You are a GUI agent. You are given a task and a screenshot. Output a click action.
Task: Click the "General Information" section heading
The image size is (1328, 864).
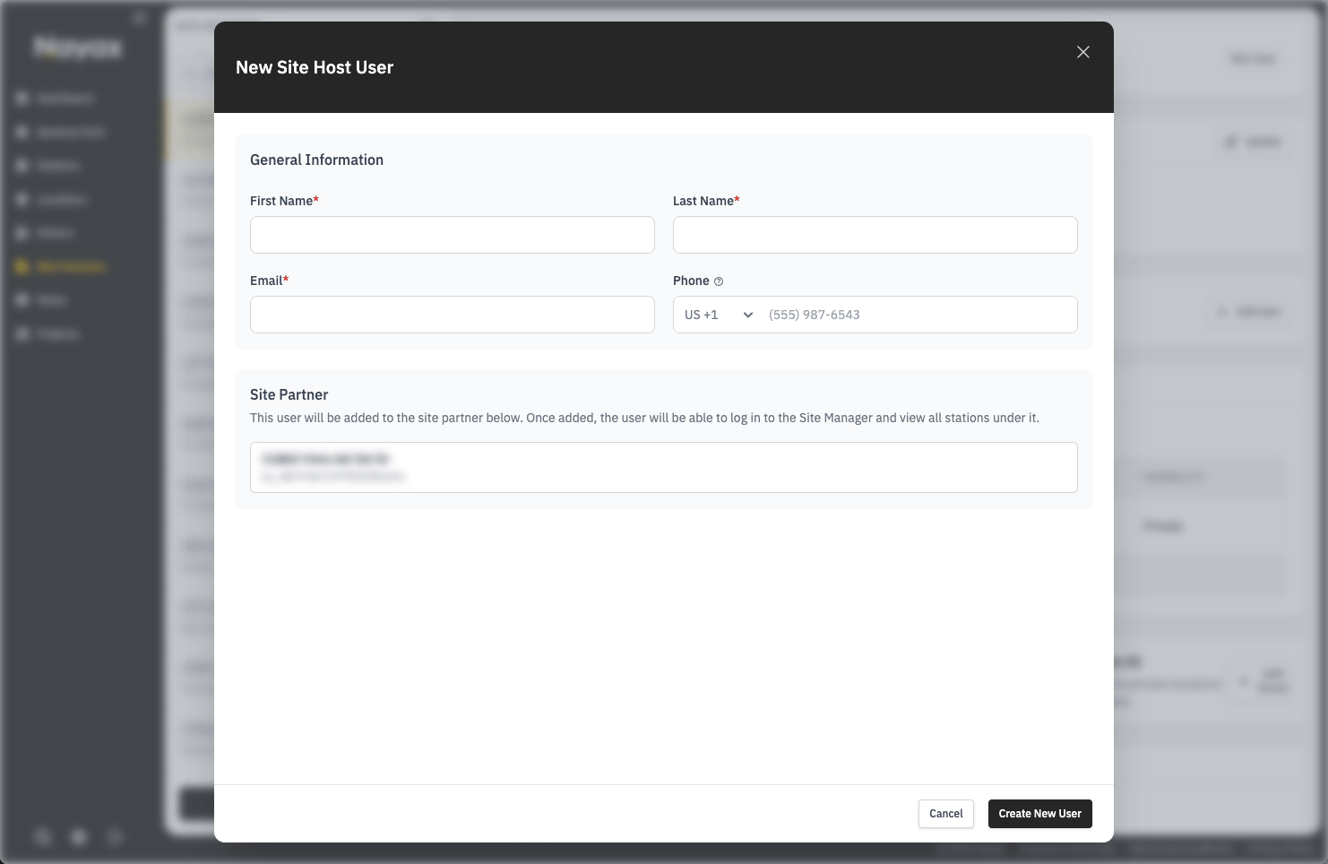pyautogui.click(x=316, y=160)
